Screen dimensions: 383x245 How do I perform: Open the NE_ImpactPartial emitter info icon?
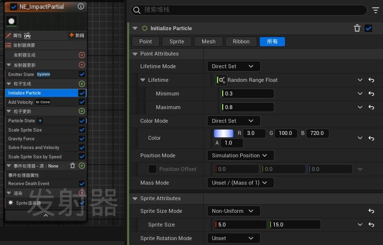(81, 6)
